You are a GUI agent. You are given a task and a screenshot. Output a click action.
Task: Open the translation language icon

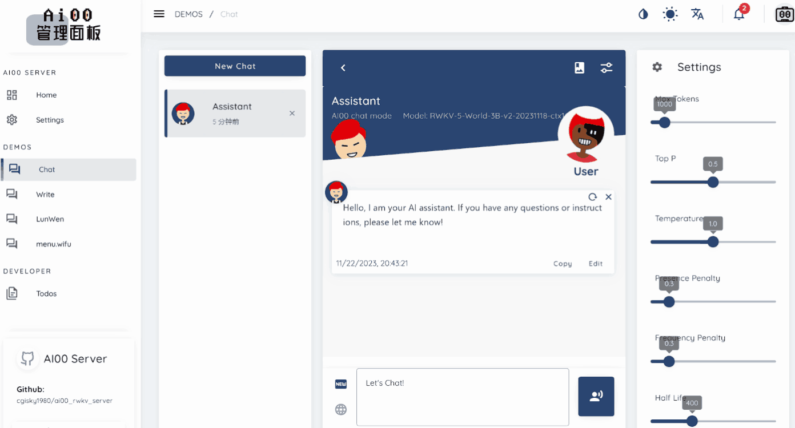697,14
